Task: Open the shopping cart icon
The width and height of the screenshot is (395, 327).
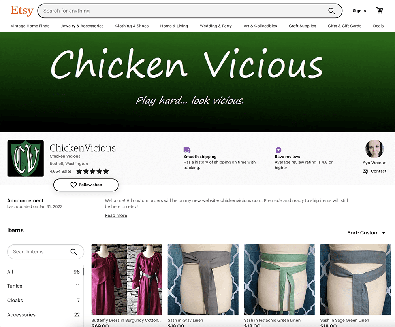Action: point(380,10)
